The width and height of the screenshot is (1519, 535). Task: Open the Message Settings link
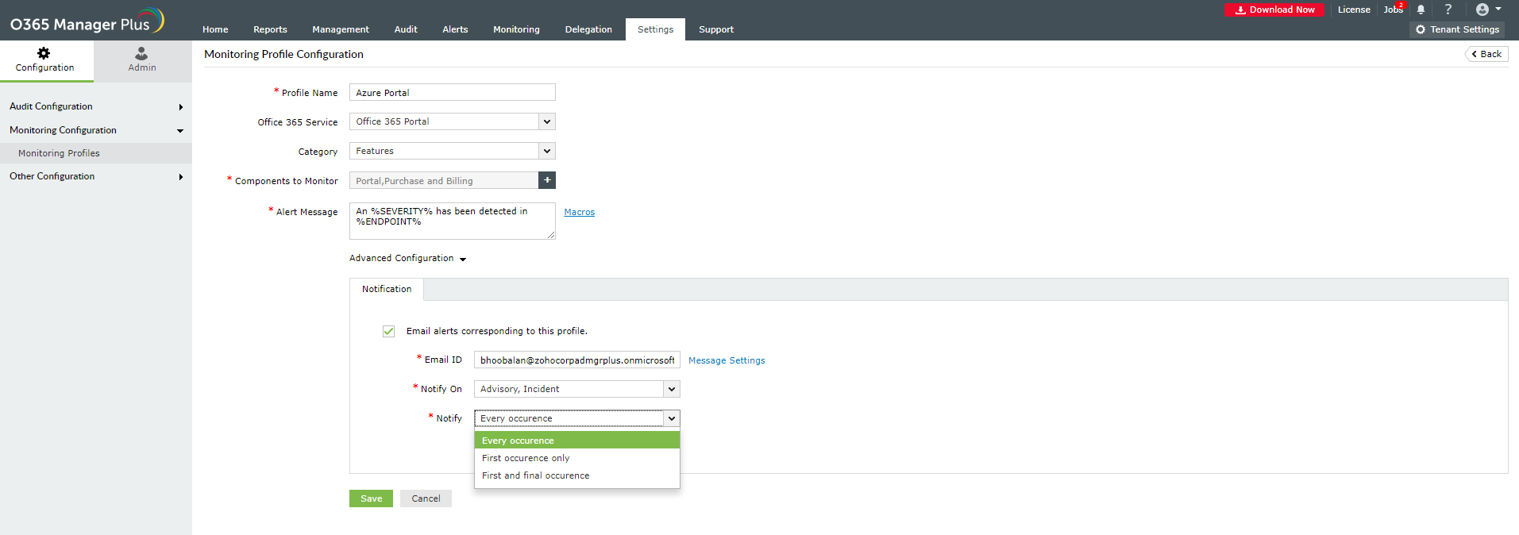(x=727, y=360)
